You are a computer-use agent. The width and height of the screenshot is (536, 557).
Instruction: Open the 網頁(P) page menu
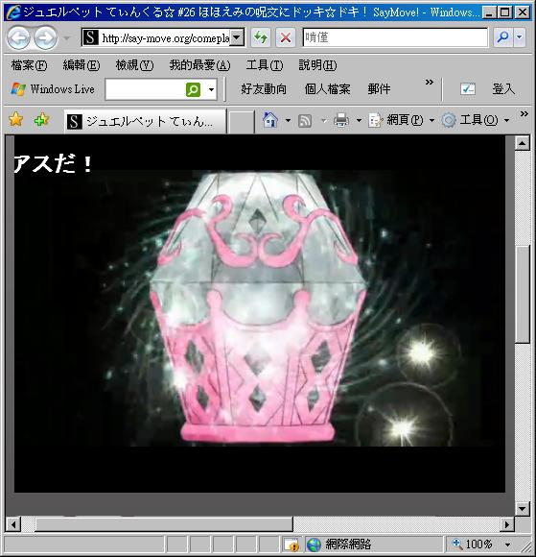(x=401, y=120)
